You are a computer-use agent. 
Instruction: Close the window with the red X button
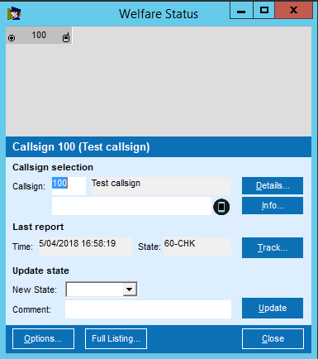click(x=294, y=10)
